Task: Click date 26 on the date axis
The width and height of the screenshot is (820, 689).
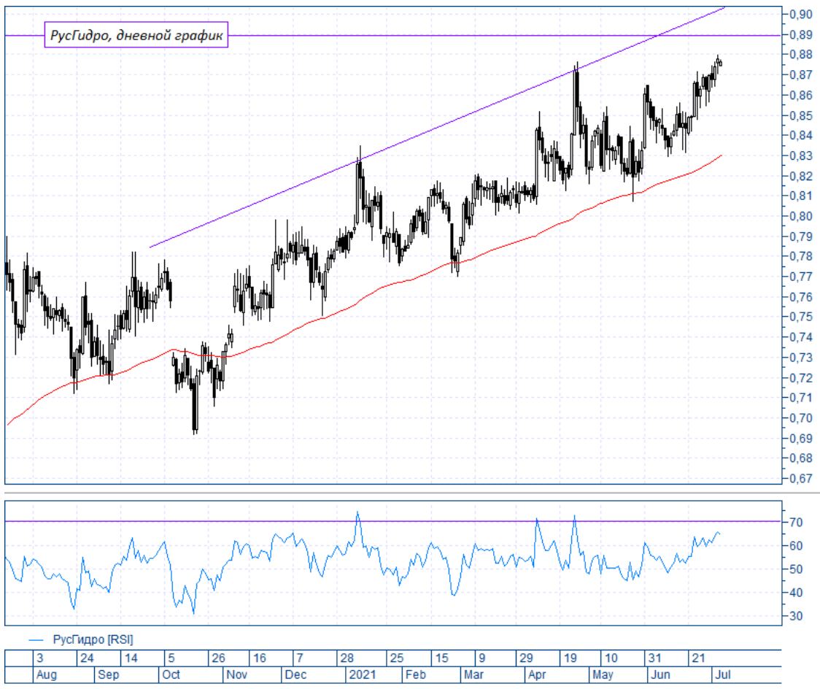Action: (x=218, y=658)
